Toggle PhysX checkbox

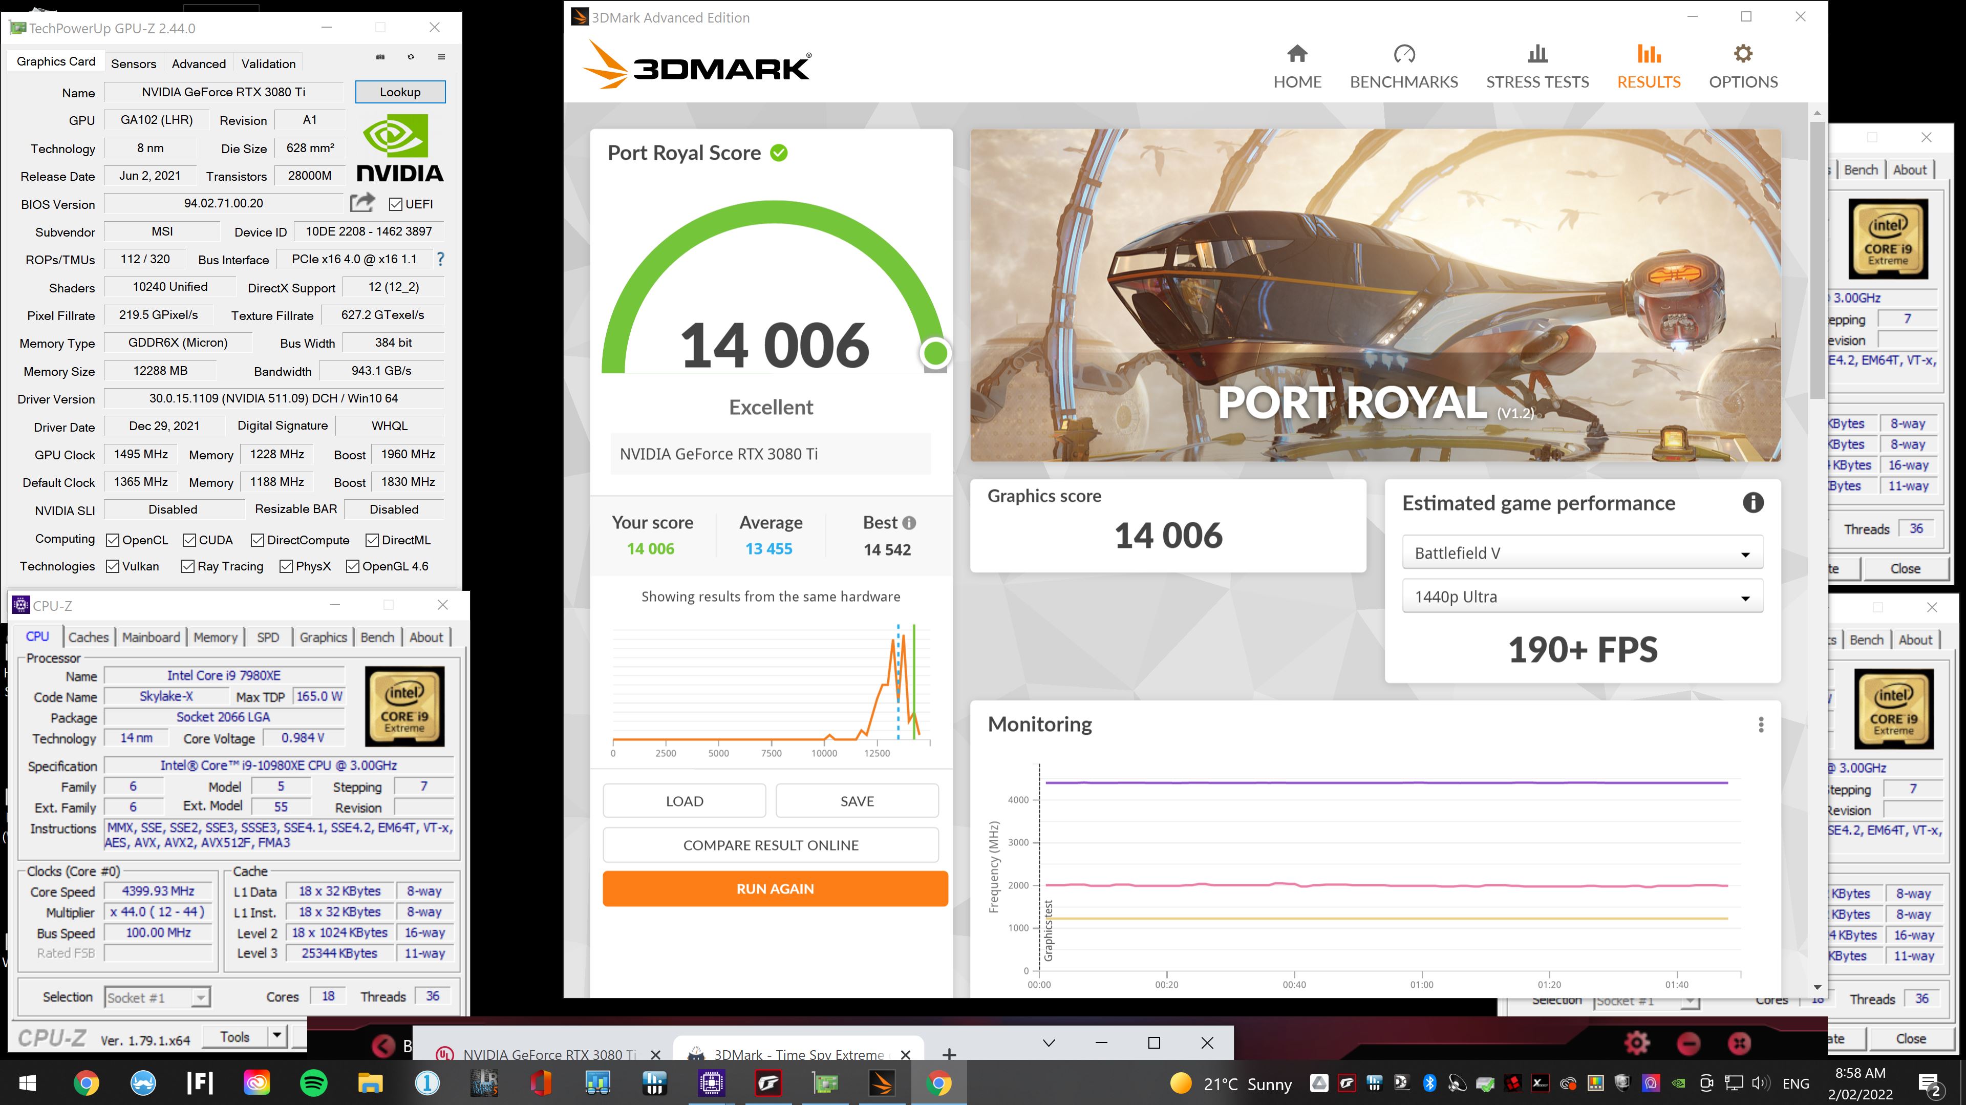point(286,566)
